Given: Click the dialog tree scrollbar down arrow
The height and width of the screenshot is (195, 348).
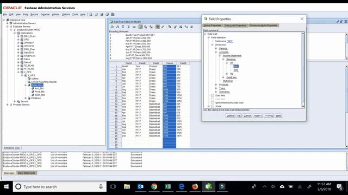Looking at the screenshot, I should coord(303,107).
